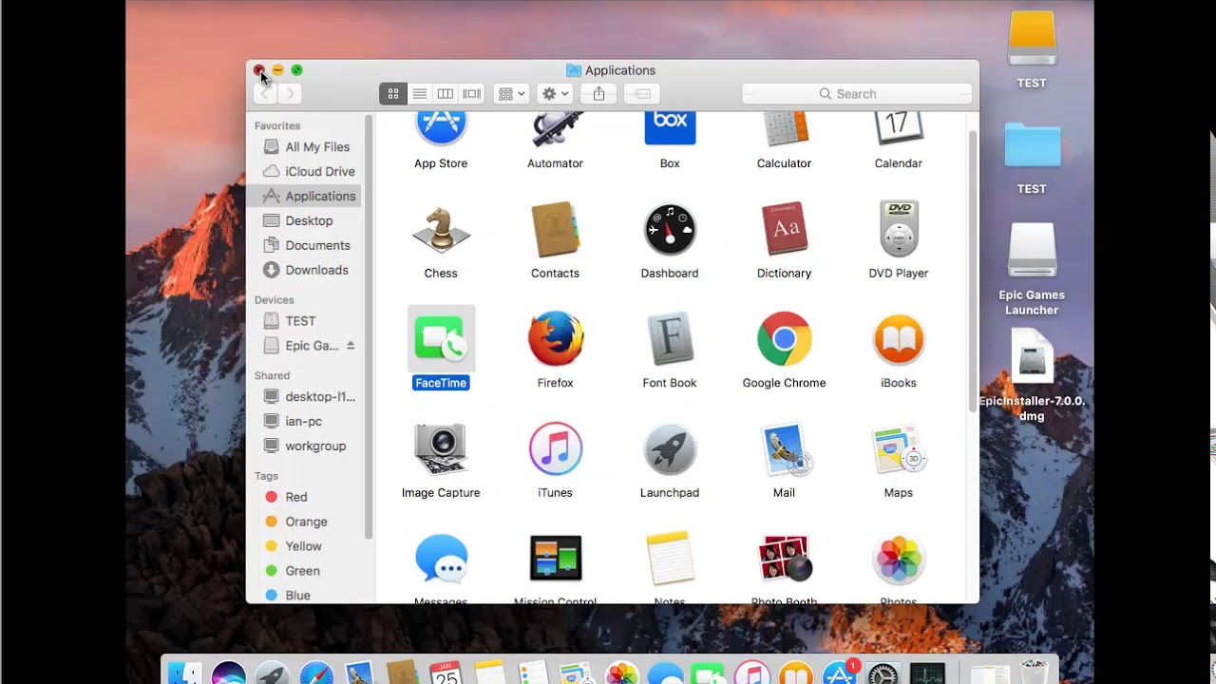Click the back navigation button
Screen dimensions: 1216x684
pos(266,93)
